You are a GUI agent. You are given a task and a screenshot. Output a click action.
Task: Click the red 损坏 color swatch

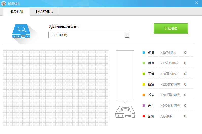tap(144, 116)
